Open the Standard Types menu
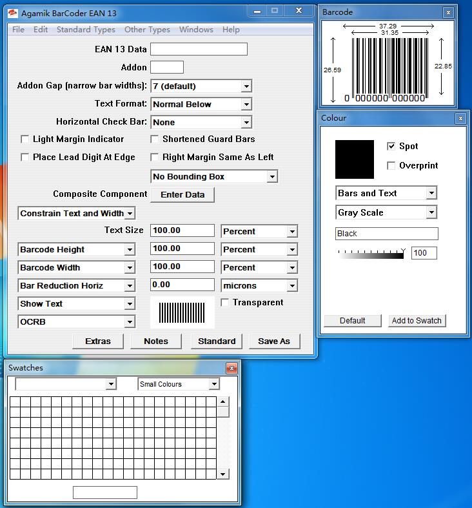This screenshot has height=508, width=472. tap(86, 30)
